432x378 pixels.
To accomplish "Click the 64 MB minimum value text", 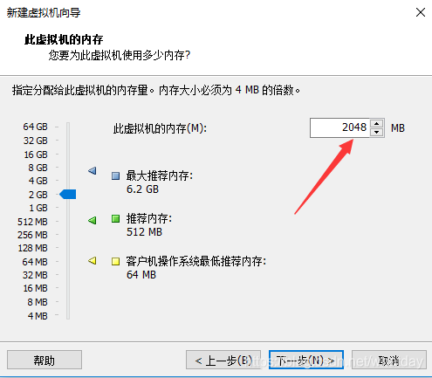I will coord(141,275).
